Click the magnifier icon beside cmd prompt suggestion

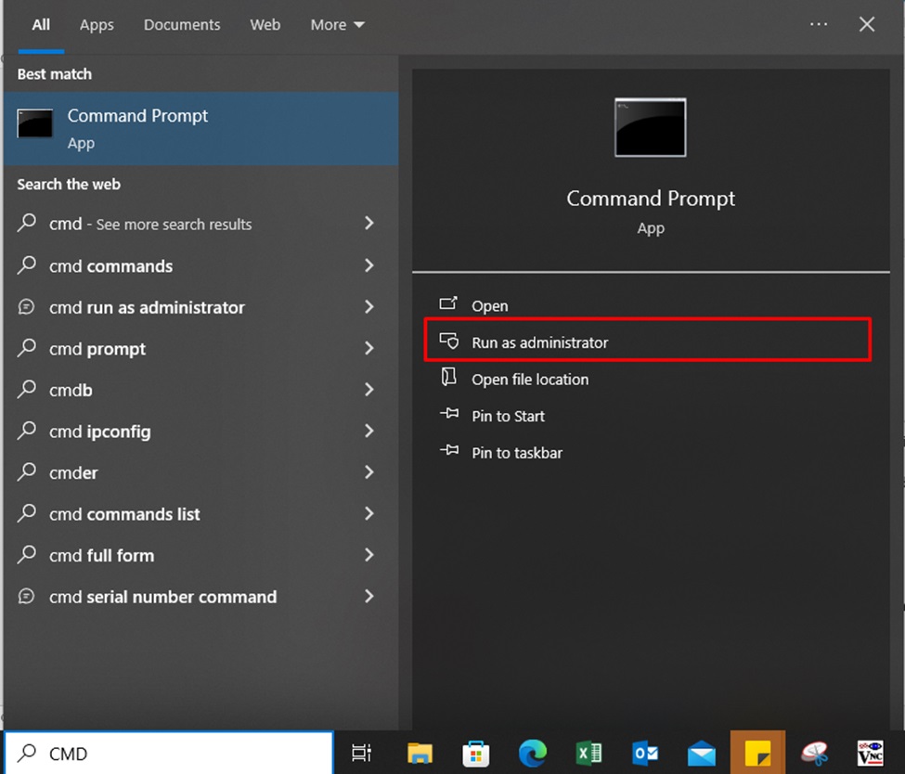pyautogui.click(x=28, y=349)
